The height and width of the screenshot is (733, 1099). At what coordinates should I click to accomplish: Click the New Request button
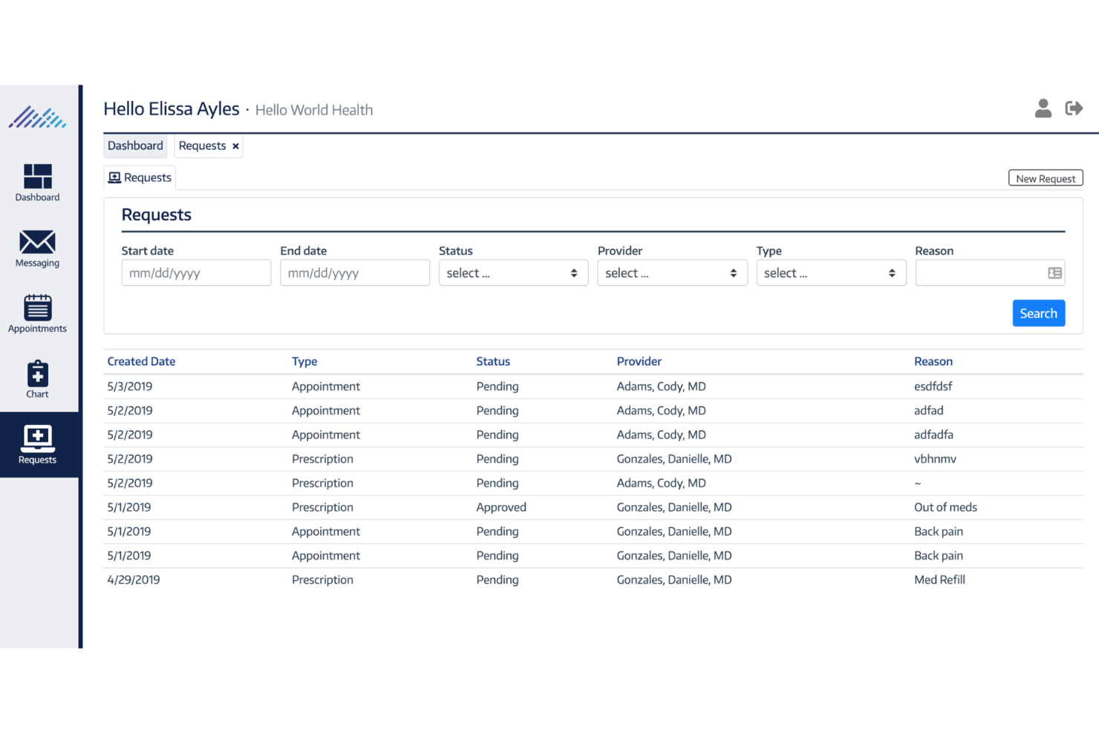click(x=1045, y=178)
